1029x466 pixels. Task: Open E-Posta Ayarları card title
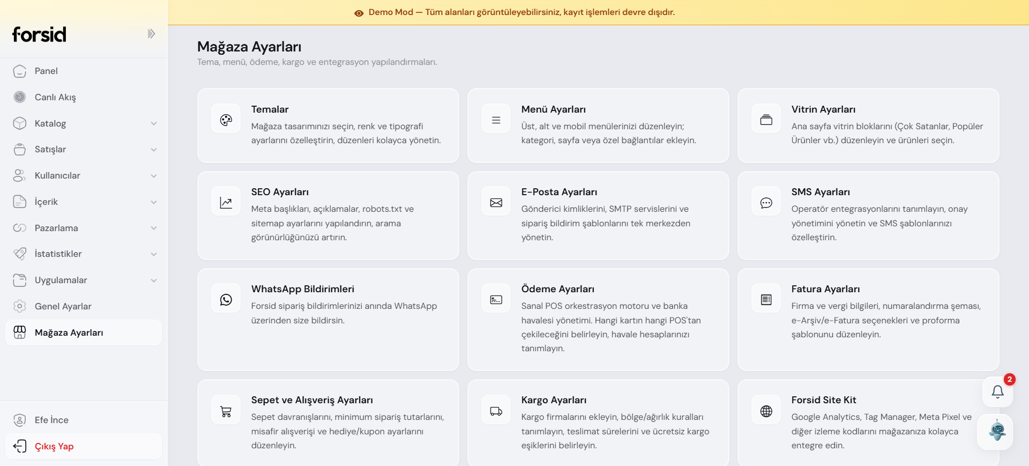(x=559, y=192)
